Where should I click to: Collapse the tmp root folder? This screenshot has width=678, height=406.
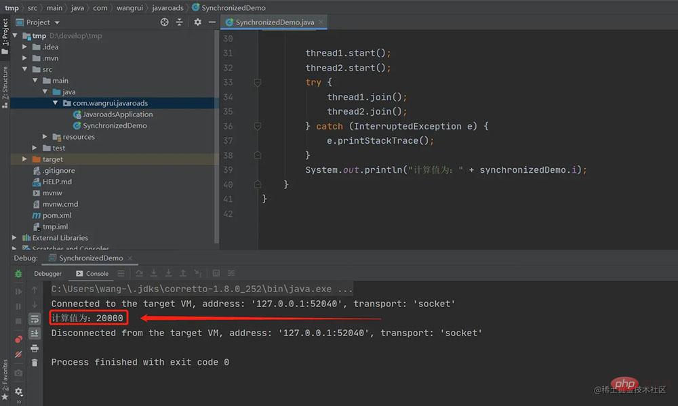click(x=15, y=35)
